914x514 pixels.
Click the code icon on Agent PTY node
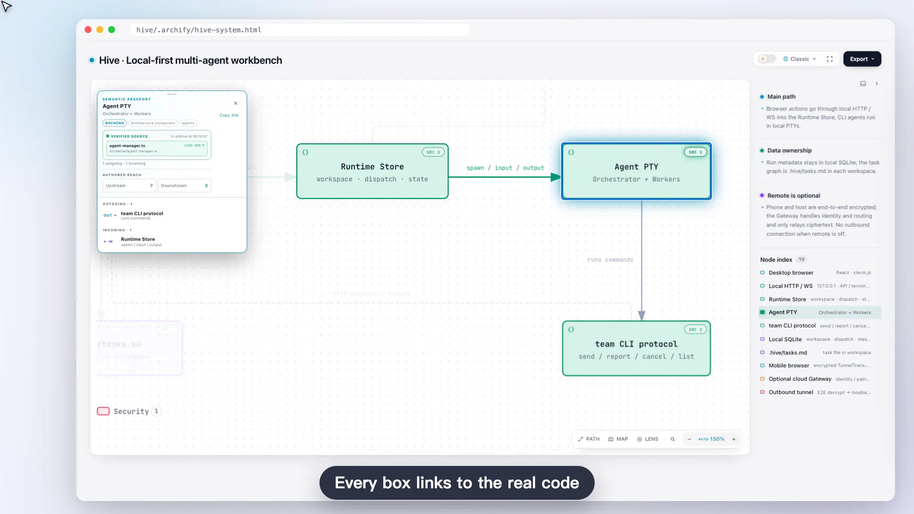[571, 152]
